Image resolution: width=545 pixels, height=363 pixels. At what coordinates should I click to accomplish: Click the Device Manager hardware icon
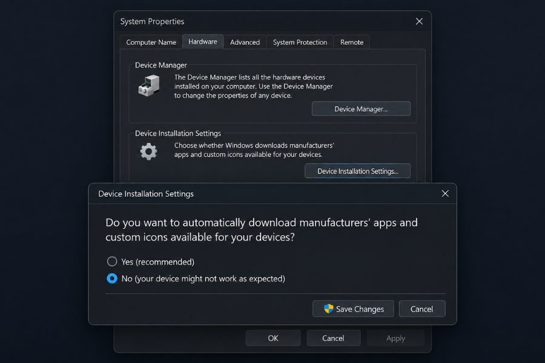(149, 85)
